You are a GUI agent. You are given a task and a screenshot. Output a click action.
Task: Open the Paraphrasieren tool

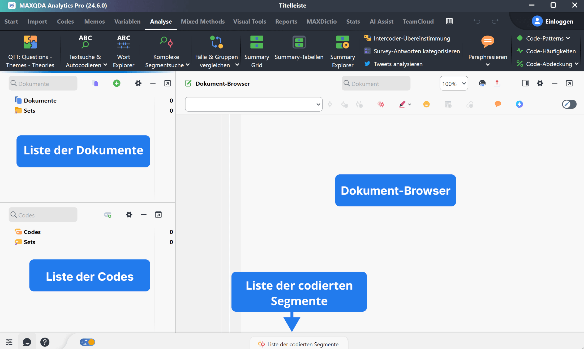pyautogui.click(x=488, y=48)
